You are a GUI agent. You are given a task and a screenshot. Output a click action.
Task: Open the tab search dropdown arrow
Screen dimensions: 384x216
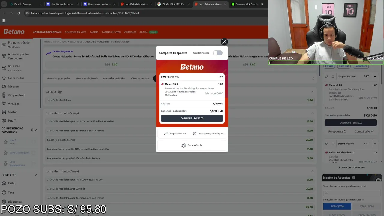(x=4, y=4)
